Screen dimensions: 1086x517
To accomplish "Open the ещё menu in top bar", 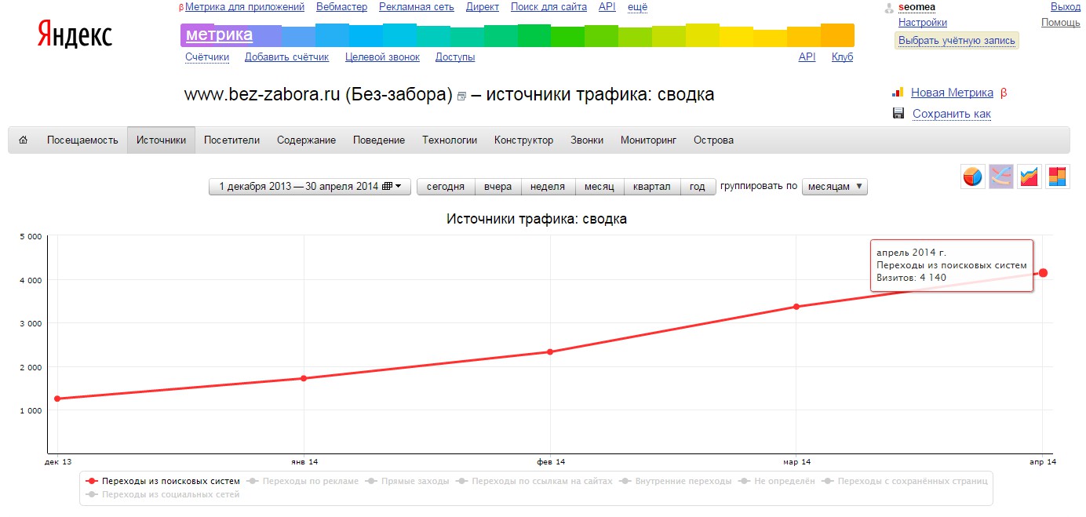I will (x=638, y=7).
